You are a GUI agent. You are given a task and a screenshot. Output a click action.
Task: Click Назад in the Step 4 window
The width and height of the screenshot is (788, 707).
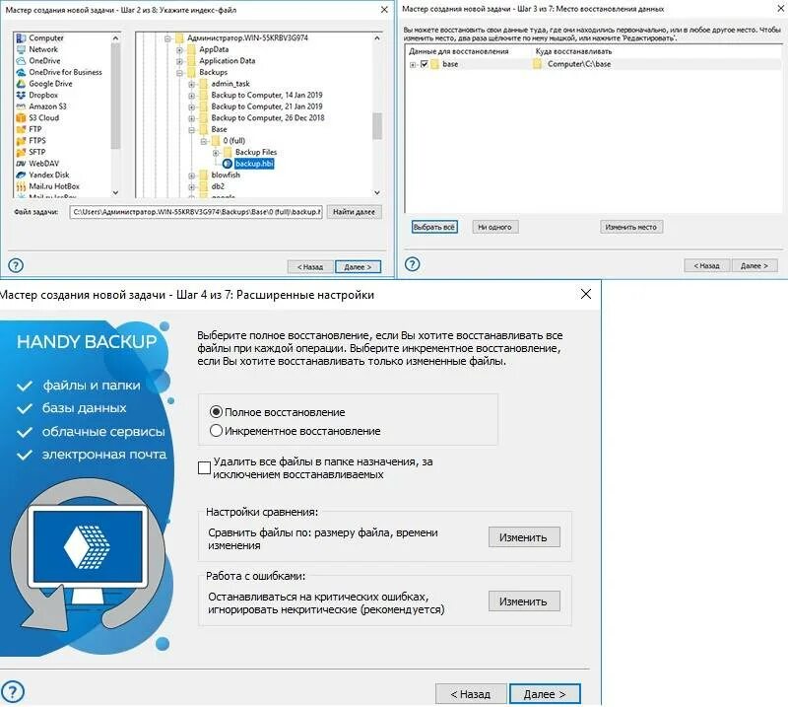471,694
